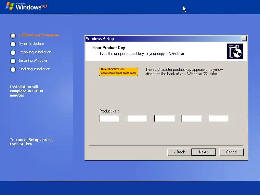260x195 pixels.
Task: Focus the fourth product key field
Action: (191, 118)
